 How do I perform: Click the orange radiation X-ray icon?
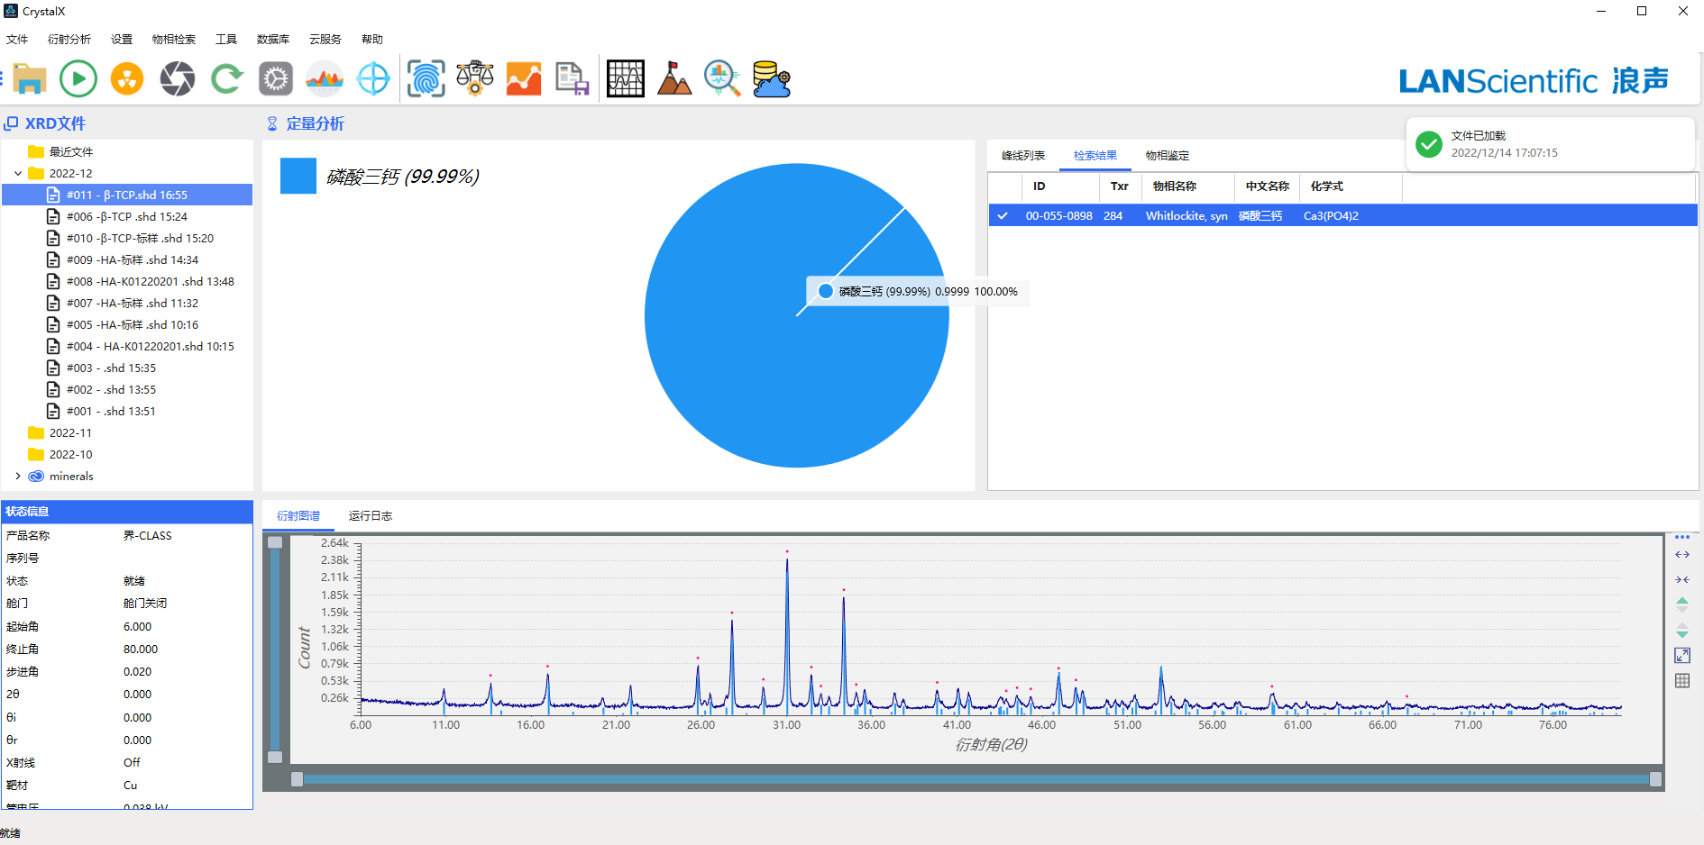click(x=127, y=79)
